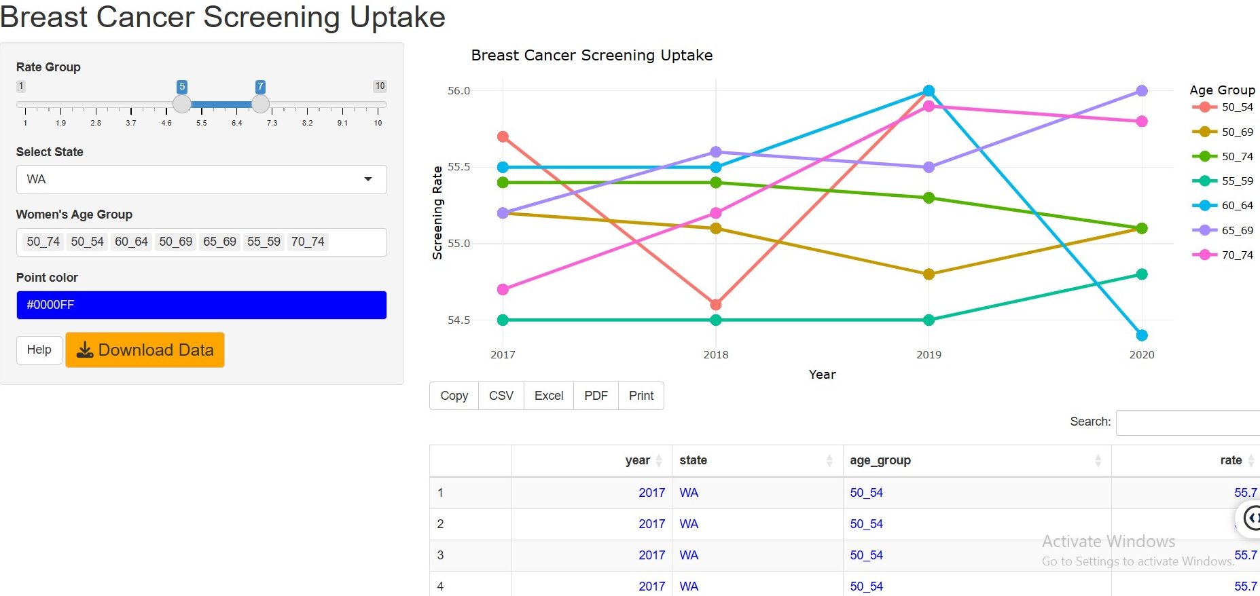The height and width of the screenshot is (596, 1260).
Task: Select the 65_69 age group tag
Action: 219,242
